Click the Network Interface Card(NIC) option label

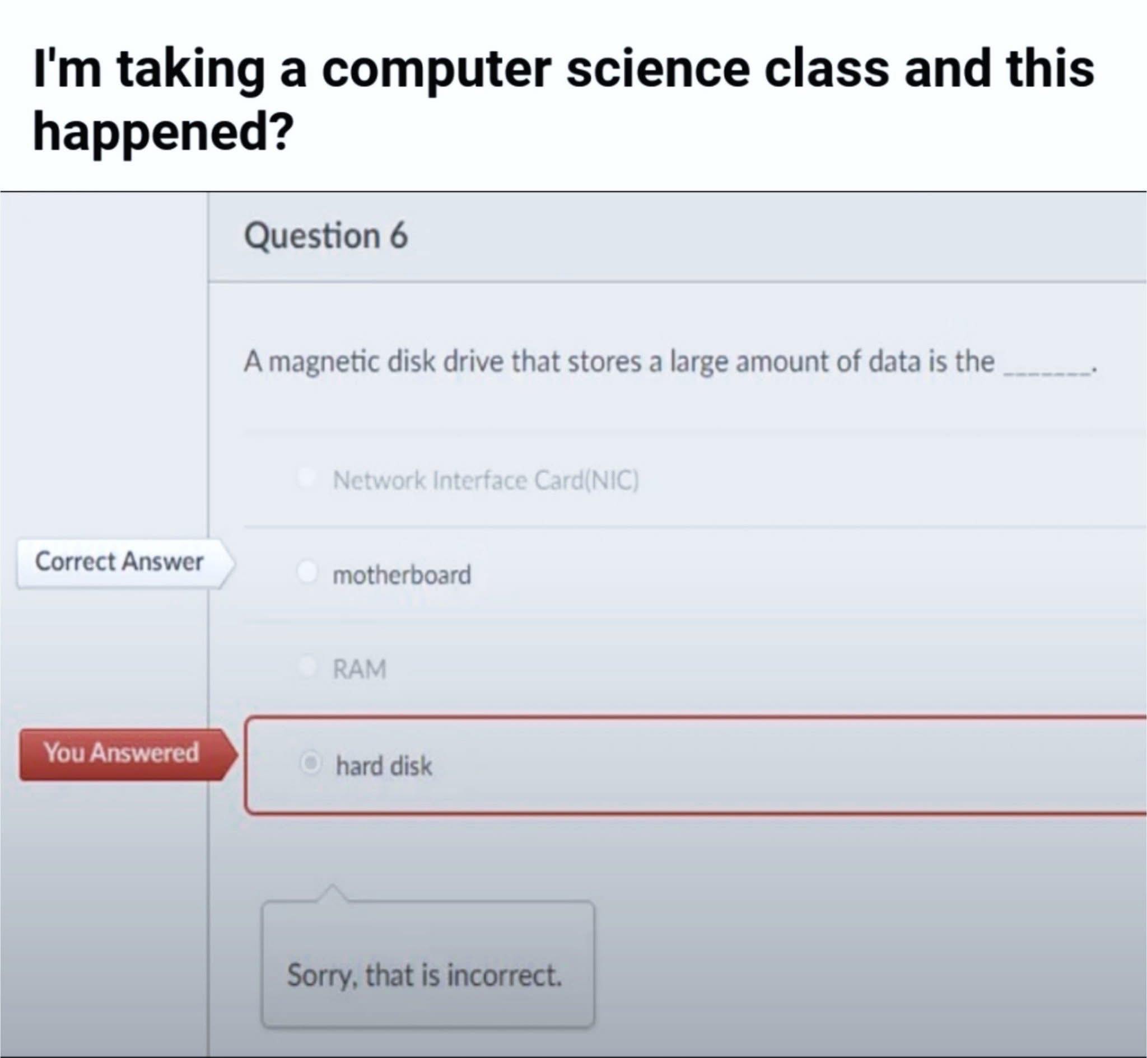point(486,480)
